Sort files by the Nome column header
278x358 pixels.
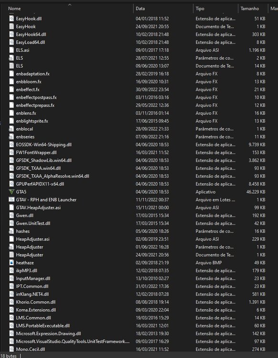[14, 9]
